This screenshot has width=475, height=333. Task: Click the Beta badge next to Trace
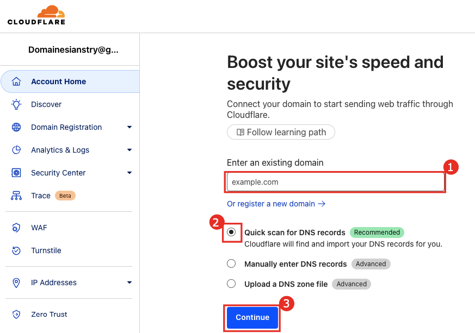tap(65, 196)
